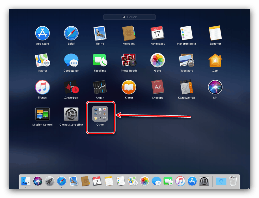Open the Заметки notes app in Launchpad
Viewport: 259px width, 198px height.
pos(215,33)
